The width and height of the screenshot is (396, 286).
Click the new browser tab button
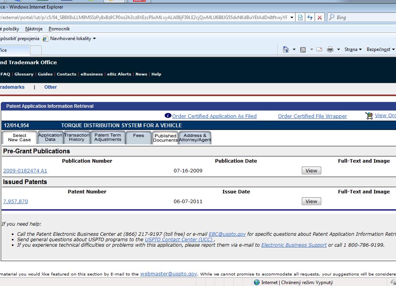tap(36, 50)
